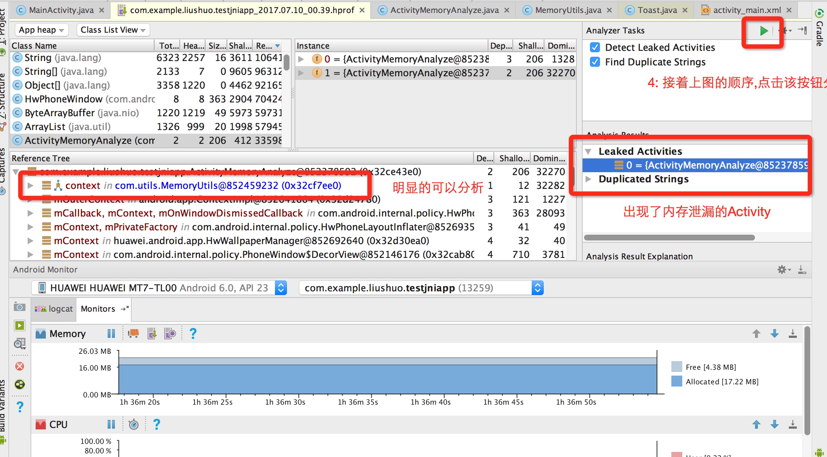Expand context in com.utils.MemoryUtils reference
This screenshot has height=457, width=827.
(x=31, y=186)
